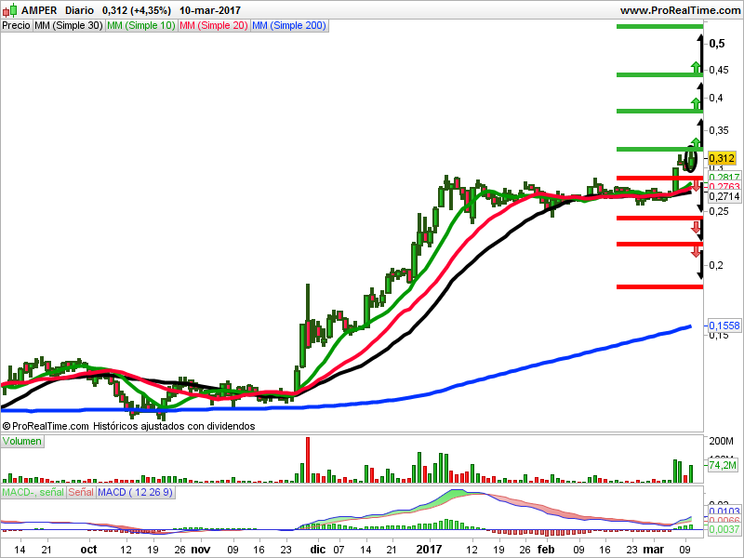Viewport: 744px width, 558px height.
Task: Click the 74,2M volume value label
Action: [x=724, y=465]
